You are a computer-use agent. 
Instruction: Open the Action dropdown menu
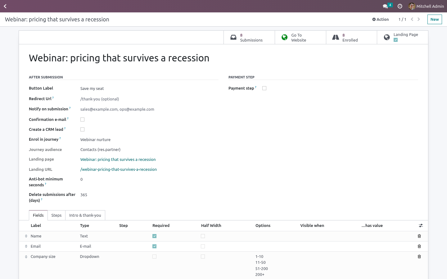pos(380,19)
